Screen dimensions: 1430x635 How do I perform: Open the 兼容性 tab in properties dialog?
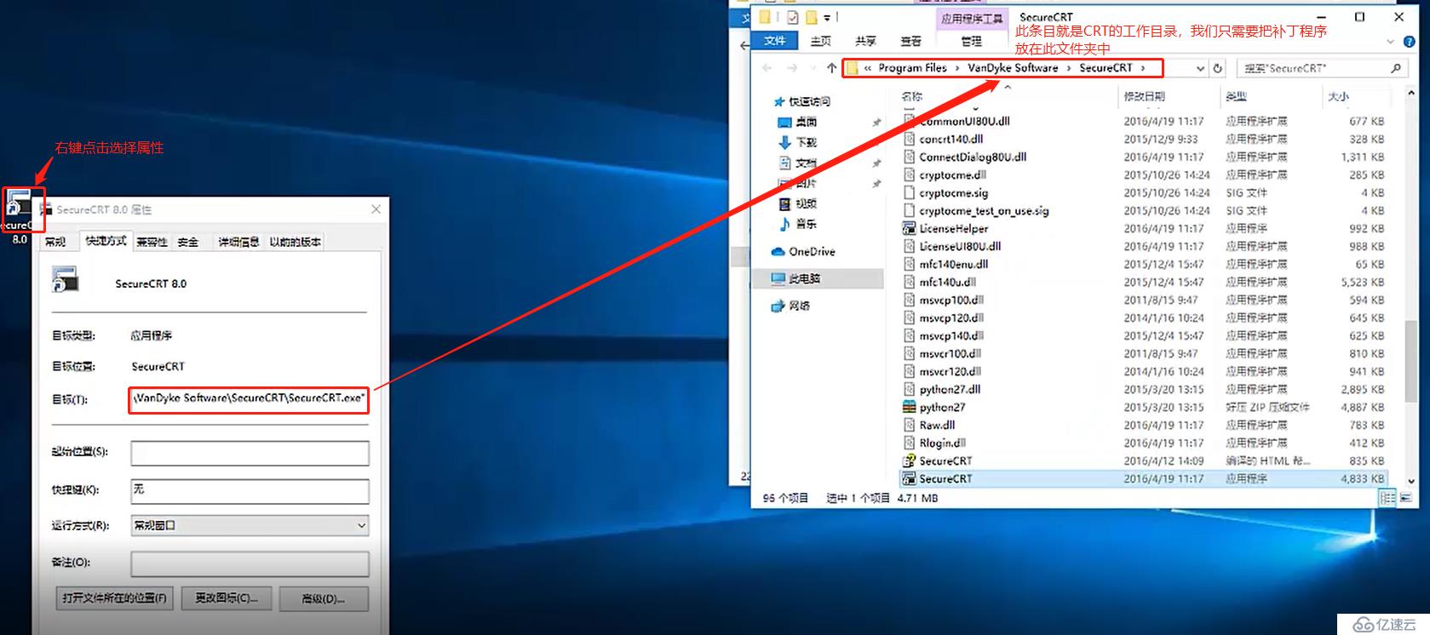pos(152,242)
